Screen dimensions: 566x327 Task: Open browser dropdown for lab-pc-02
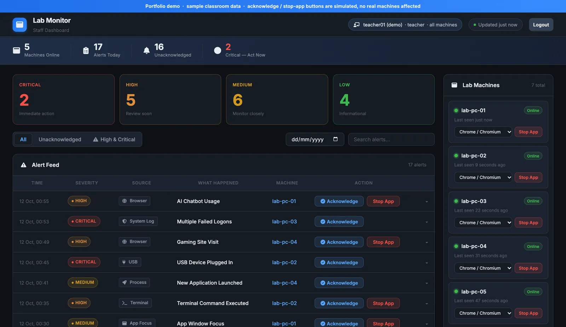point(483,177)
